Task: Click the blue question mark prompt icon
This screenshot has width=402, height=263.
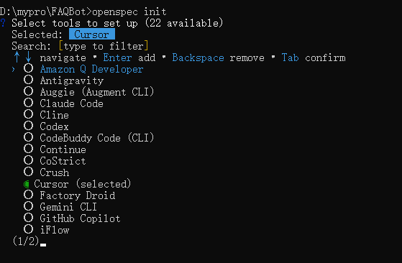Action: pyautogui.click(x=3, y=23)
